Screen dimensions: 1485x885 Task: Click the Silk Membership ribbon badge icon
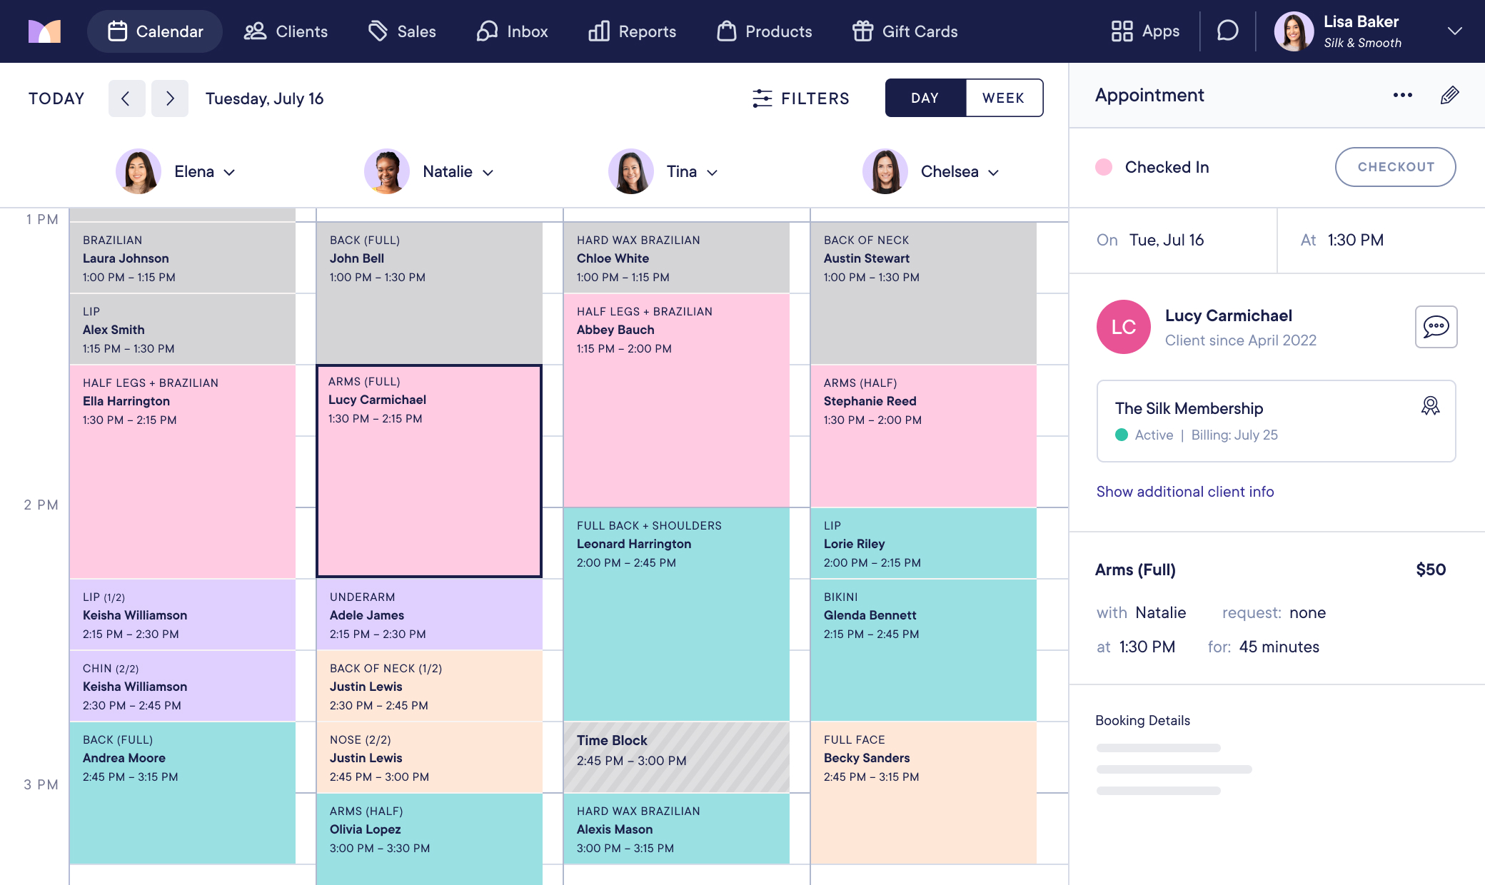click(1430, 406)
